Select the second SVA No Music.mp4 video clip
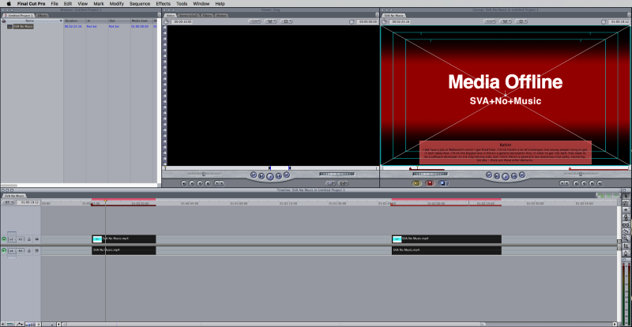632x327 pixels. pos(446,239)
